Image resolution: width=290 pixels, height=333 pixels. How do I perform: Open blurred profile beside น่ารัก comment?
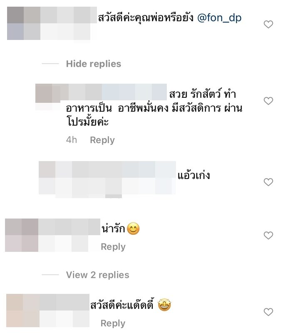[x=52, y=235]
